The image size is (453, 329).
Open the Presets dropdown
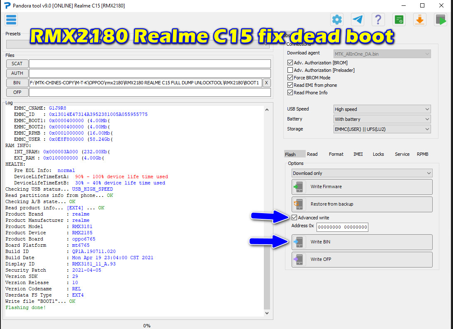tap(138, 44)
